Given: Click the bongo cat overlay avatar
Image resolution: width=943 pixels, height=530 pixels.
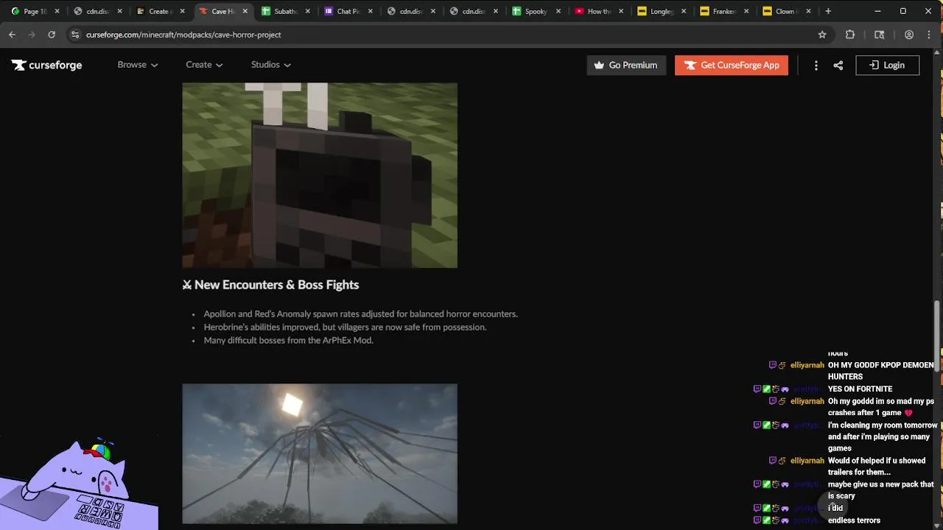Looking at the screenshot, I should (79, 482).
